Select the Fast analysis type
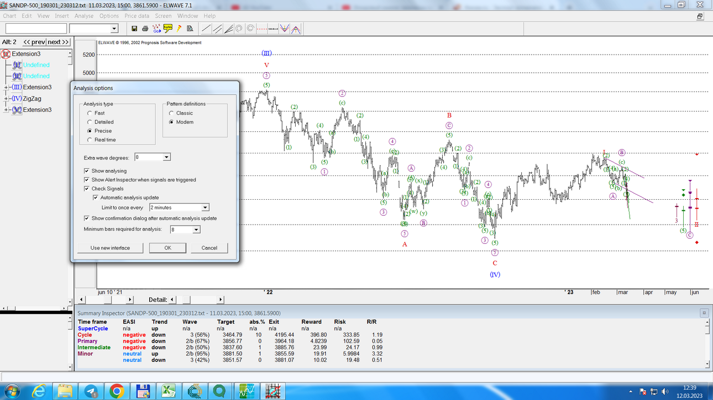Viewport: 713px width, 400px height. [x=96, y=113]
